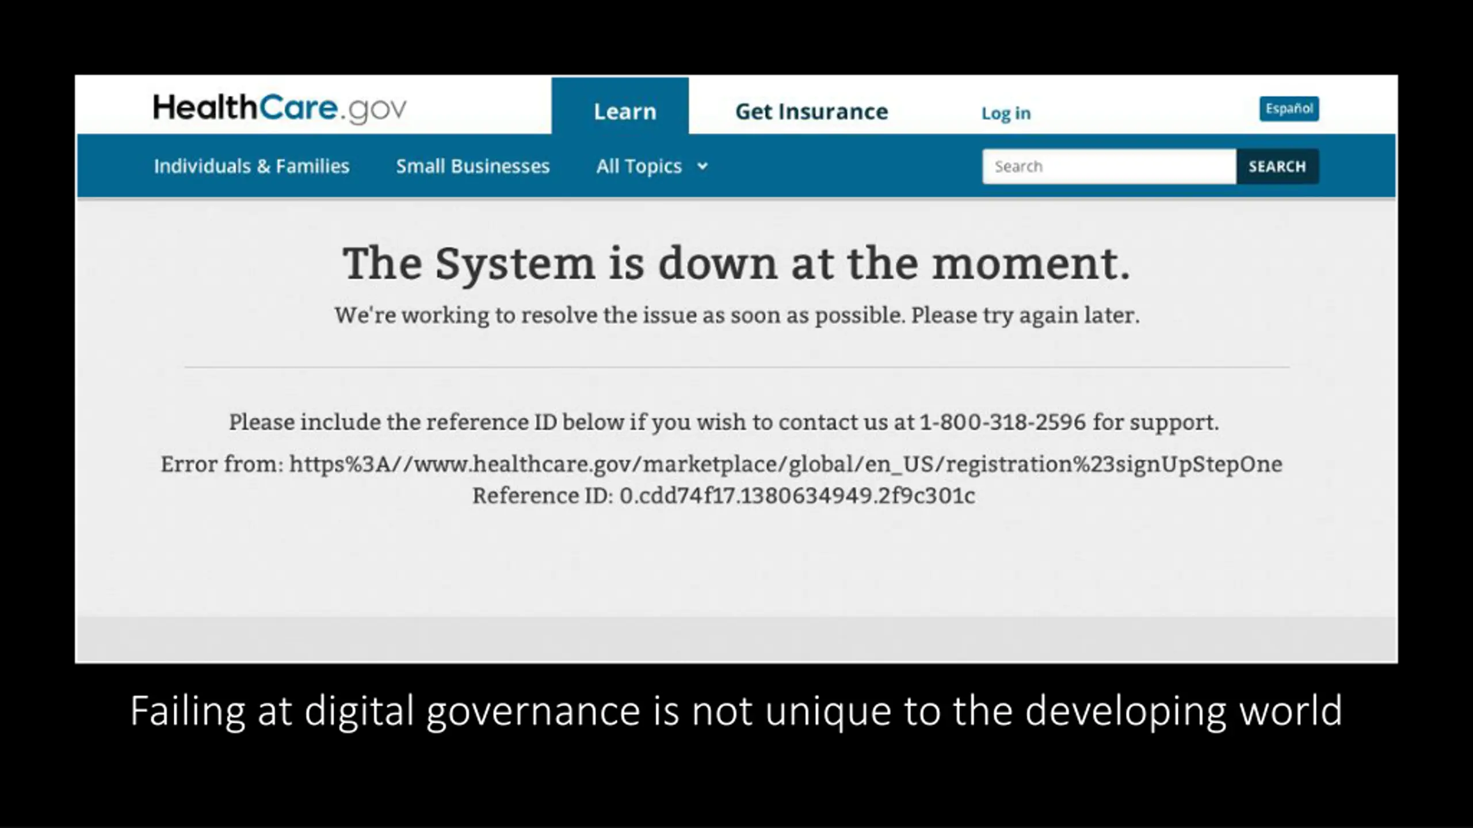Switch language with the Español button
Image resolution: width=1473 pixels, height=828 pixels.
pos(1289,109)
